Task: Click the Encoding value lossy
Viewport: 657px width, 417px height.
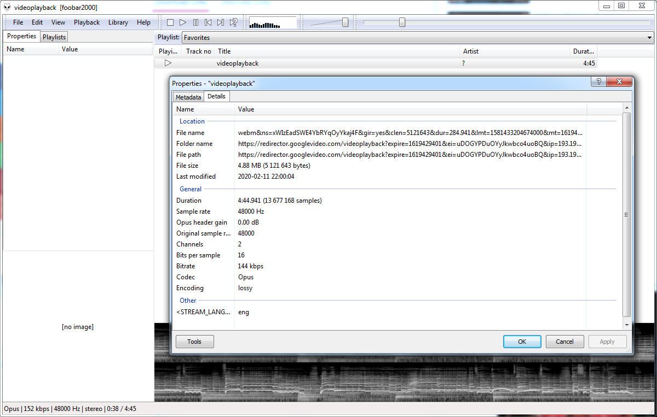Action: pyautogui.click(x=245, y=288)
